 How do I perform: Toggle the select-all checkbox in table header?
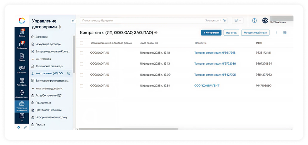point(81,43)
